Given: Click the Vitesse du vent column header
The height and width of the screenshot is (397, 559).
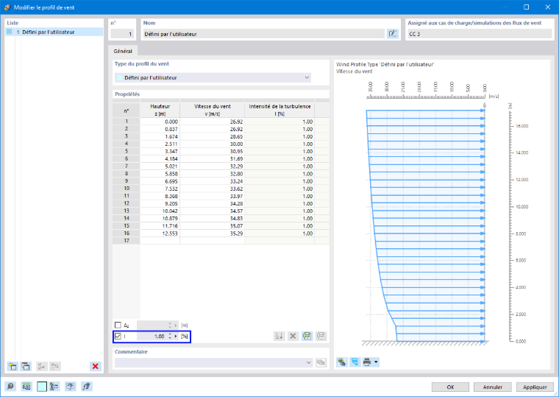Looking at the screenshot, I should point(212,110).
